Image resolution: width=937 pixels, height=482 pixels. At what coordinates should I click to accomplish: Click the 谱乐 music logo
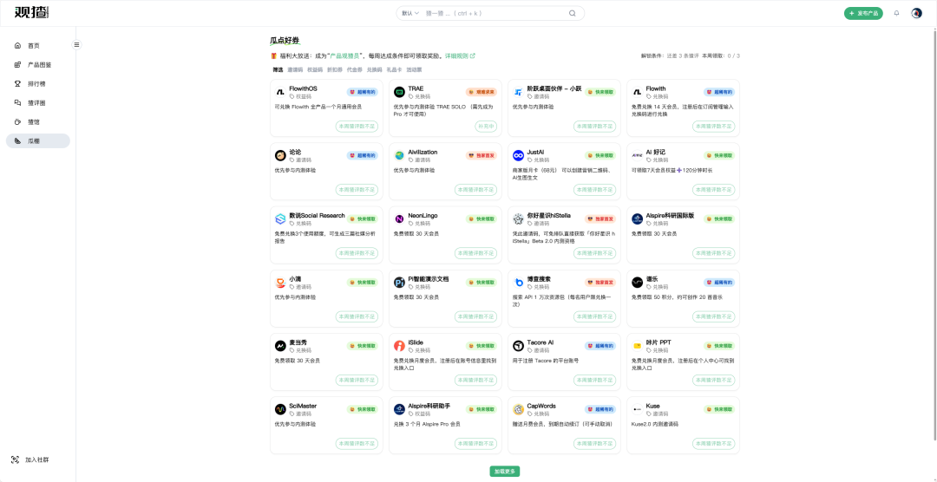[637, 283]
